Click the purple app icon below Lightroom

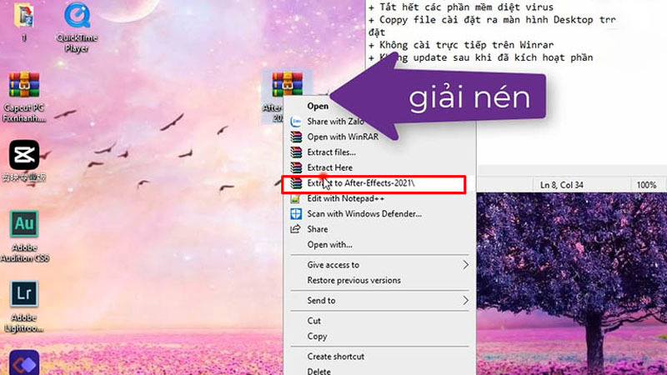pyautogui.click(x=24, y=362)
